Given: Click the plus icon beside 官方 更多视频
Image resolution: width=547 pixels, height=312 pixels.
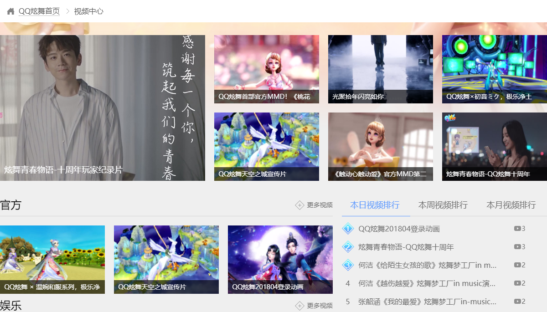Looking at the screenshot, I should coord(299,205).
